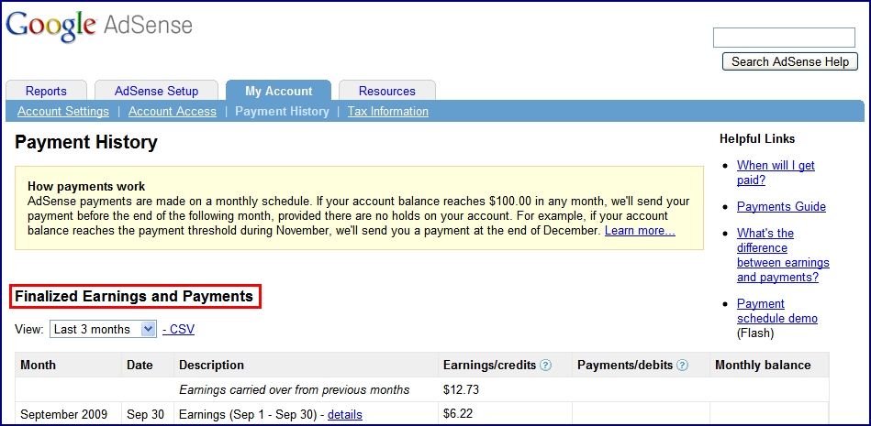Open the Earnings/credits help question icon
The width and height of the screenshot is (871, 426).
tap(546, 365)
